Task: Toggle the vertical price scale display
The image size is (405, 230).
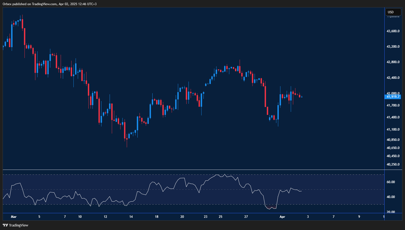Action: coord(392,108)
